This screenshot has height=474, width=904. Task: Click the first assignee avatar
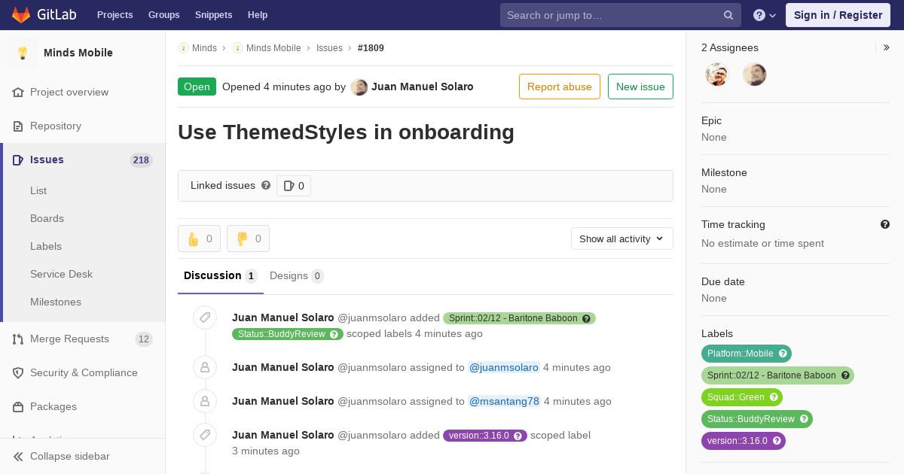[717, 74]
